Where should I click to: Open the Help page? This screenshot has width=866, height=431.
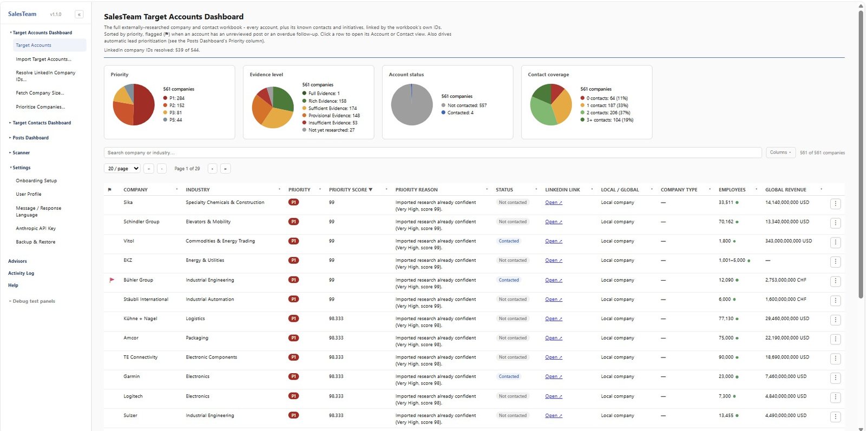13,285
